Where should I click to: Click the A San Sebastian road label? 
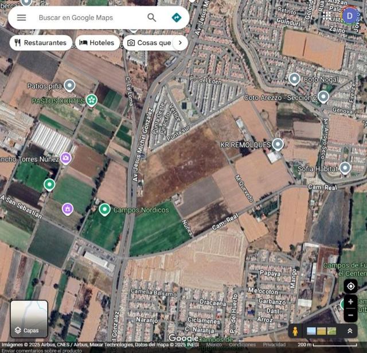pos(21,206)
